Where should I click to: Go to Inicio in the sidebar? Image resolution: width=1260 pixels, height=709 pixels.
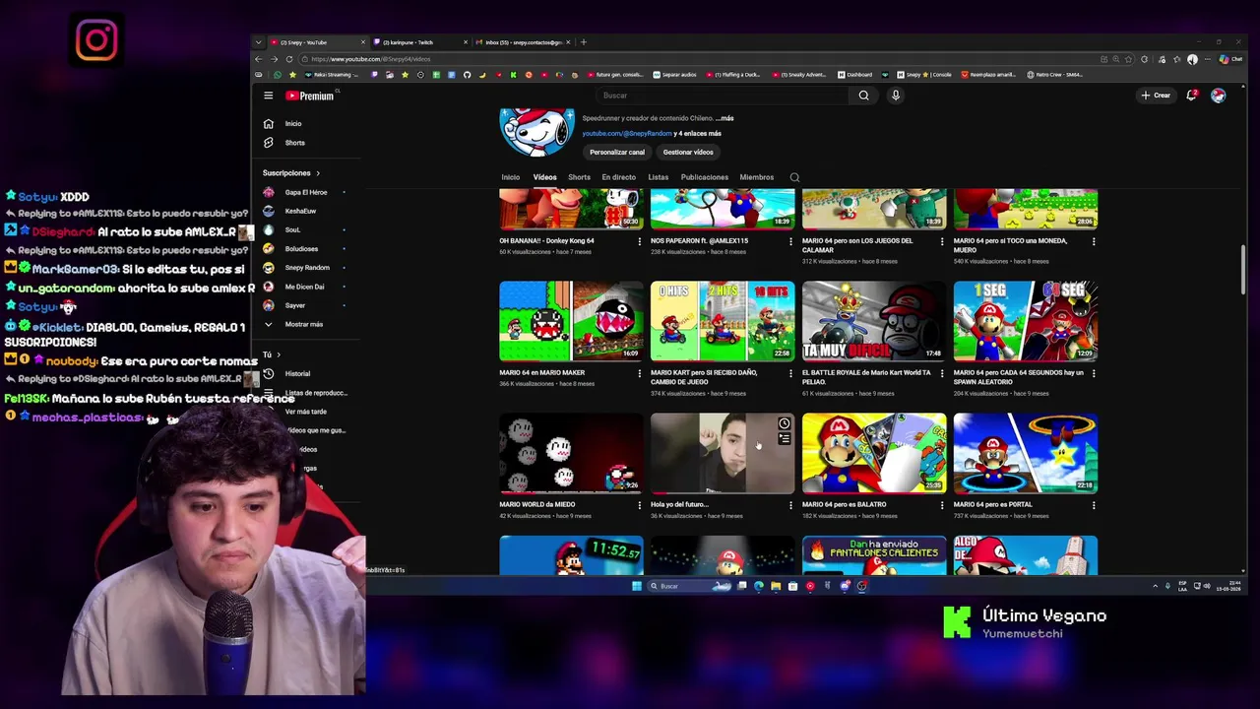pyautogui.click(x=293, y=124)
